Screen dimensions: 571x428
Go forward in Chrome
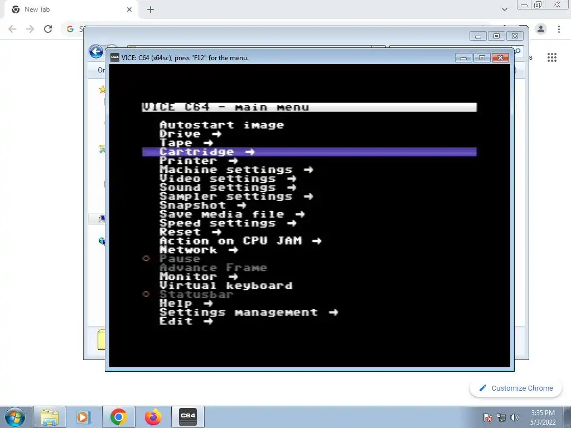pyautogui.click(x=30, y=29)
